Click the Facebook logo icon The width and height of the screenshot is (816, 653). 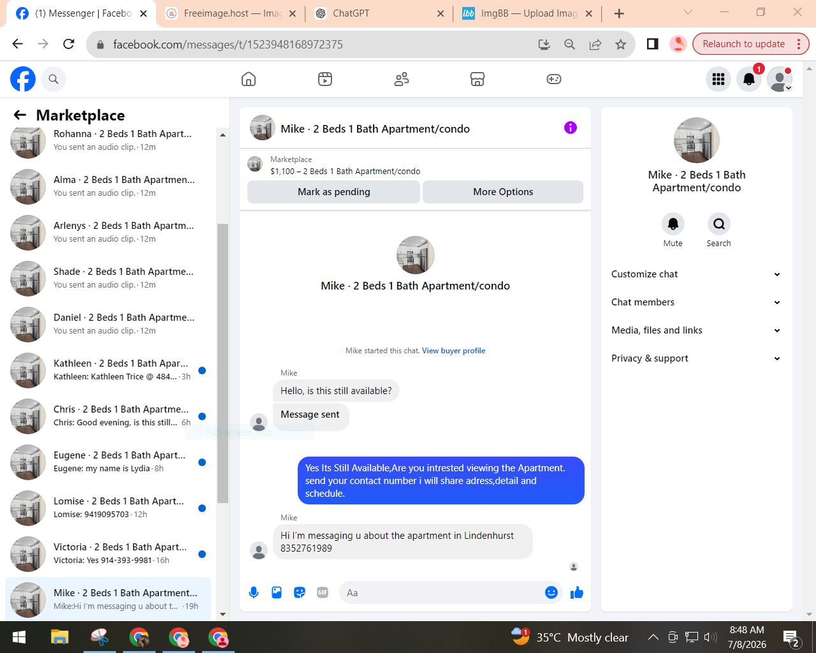(x=23, y=79)
